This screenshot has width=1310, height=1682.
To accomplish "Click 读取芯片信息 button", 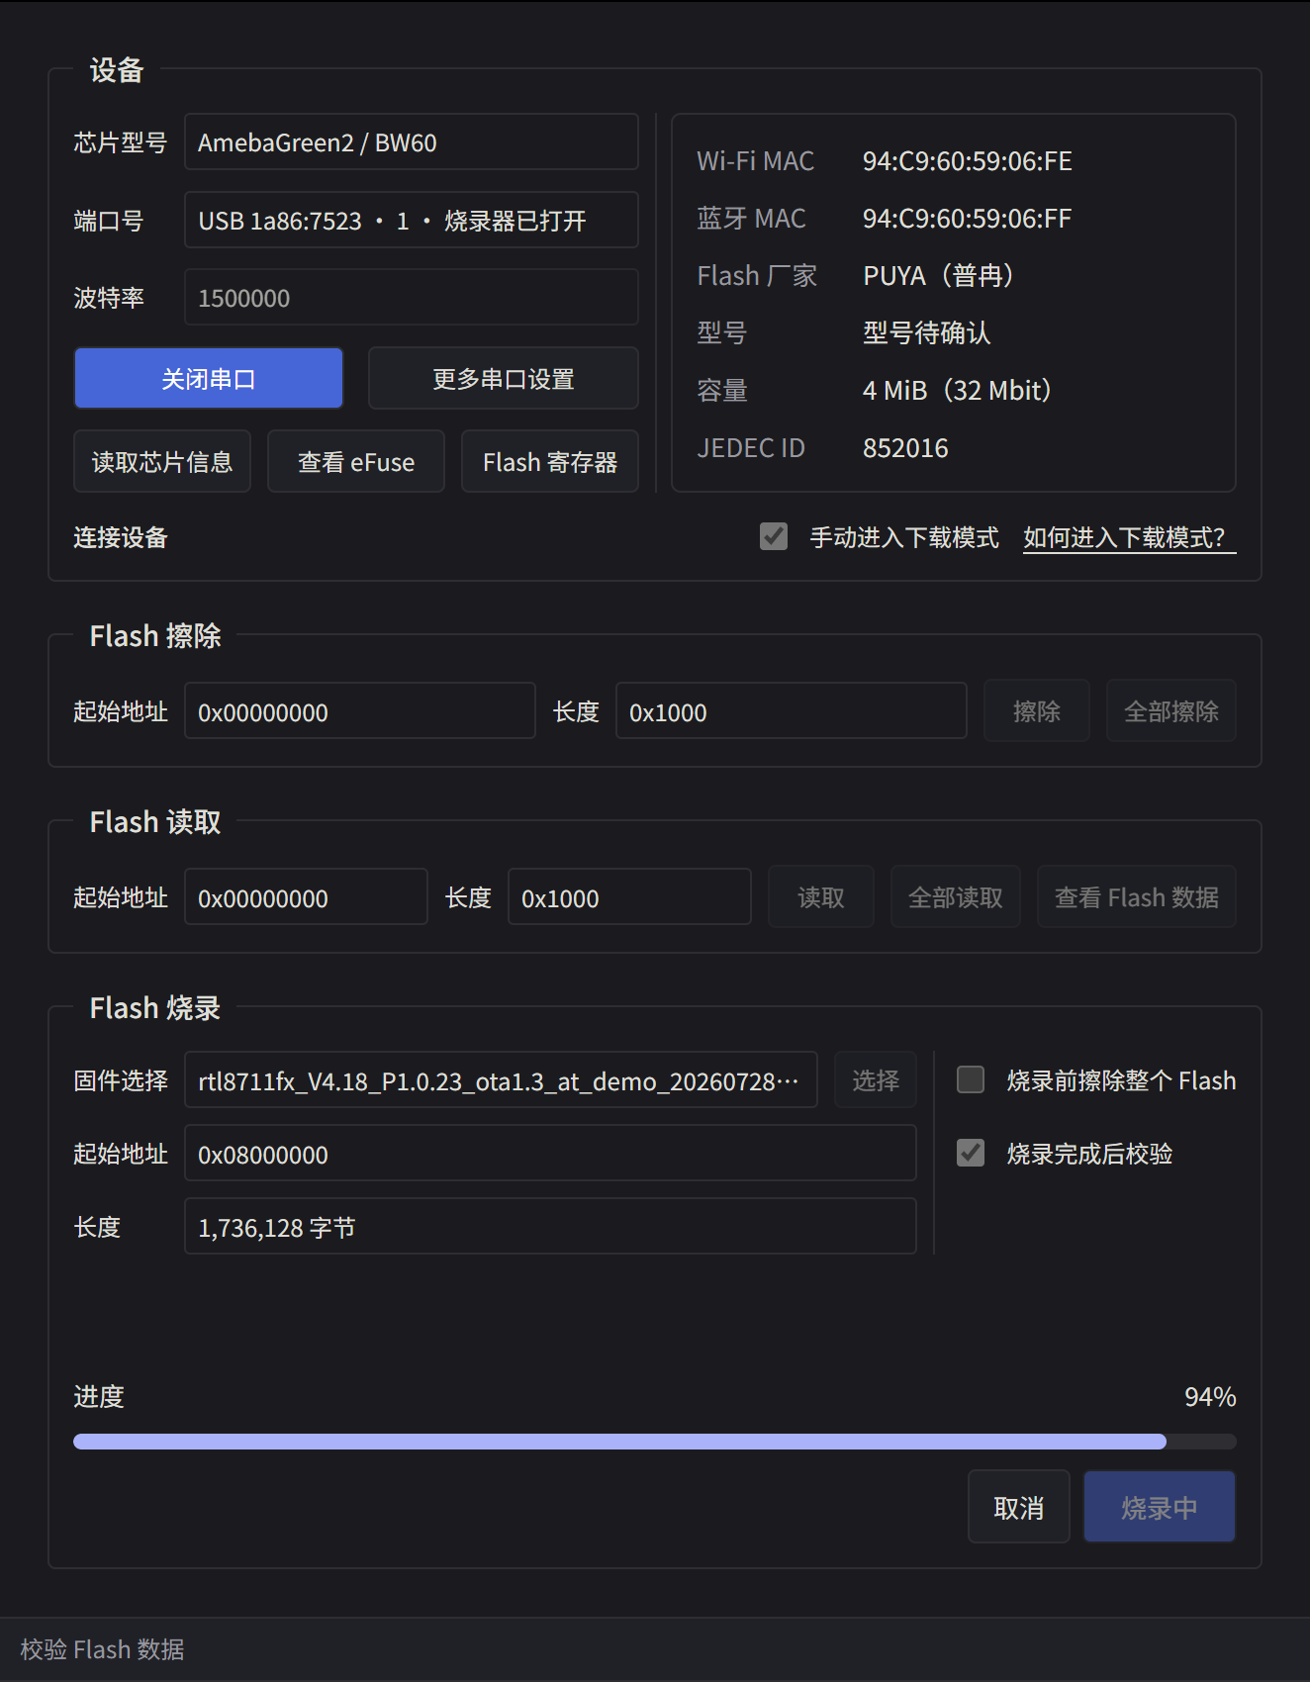I will (x=162, y=461).
